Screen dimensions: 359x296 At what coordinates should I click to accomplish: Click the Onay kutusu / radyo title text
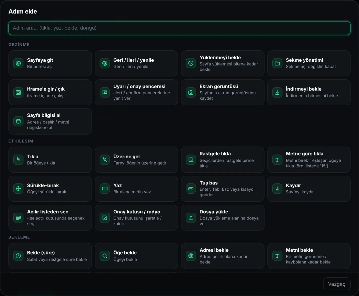pyautogui.click(x=137, y=212)
